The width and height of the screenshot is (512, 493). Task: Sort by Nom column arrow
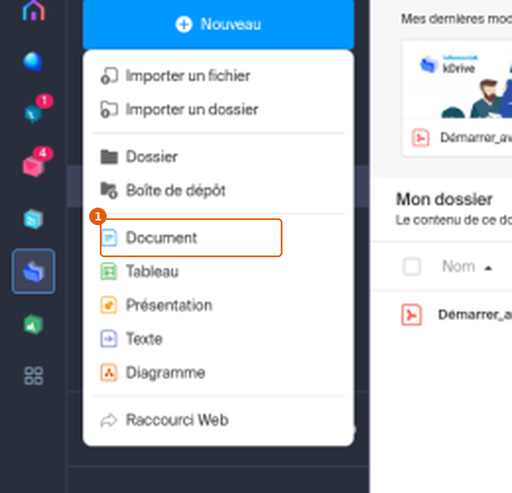pyautogui.click(x=489, y=268)
